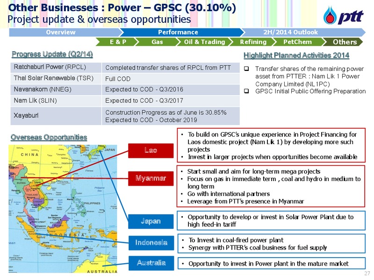Click the blue Australia label box

(x=151, y=263)
